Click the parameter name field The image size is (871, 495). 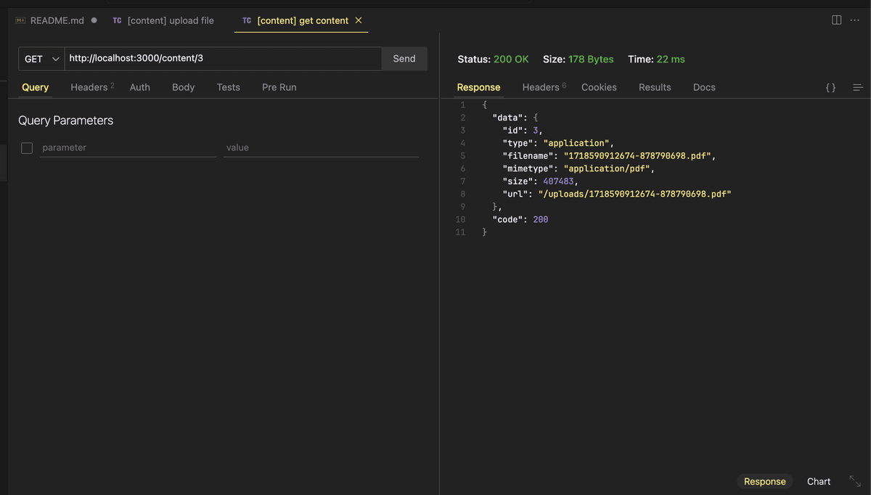(x=128, y=147)
